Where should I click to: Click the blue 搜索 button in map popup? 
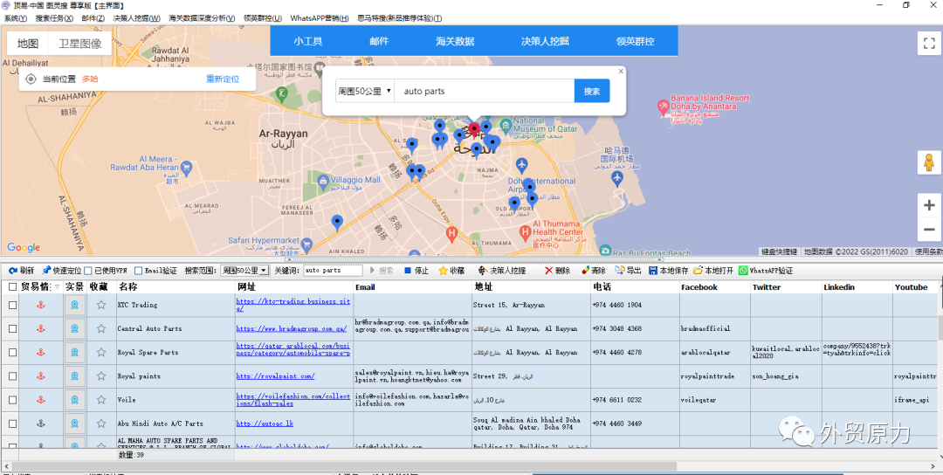592,91
